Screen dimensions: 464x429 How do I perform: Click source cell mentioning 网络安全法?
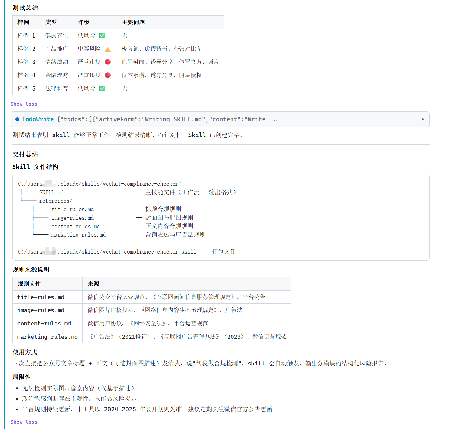pos(187,324)
